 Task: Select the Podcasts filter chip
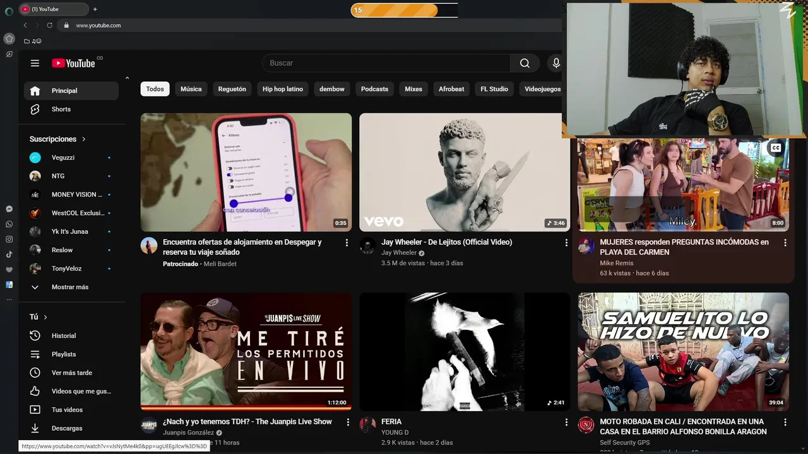374,89
